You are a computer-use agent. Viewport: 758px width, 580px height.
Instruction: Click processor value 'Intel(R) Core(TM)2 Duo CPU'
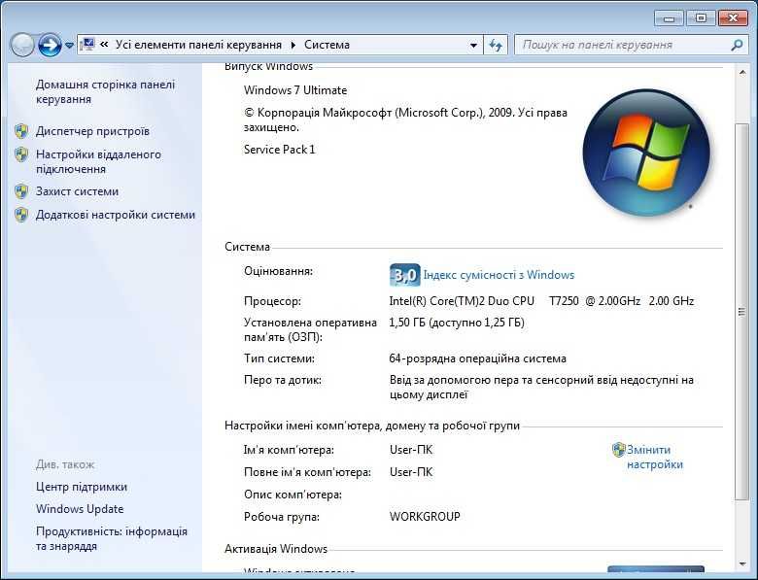point(462,301)
